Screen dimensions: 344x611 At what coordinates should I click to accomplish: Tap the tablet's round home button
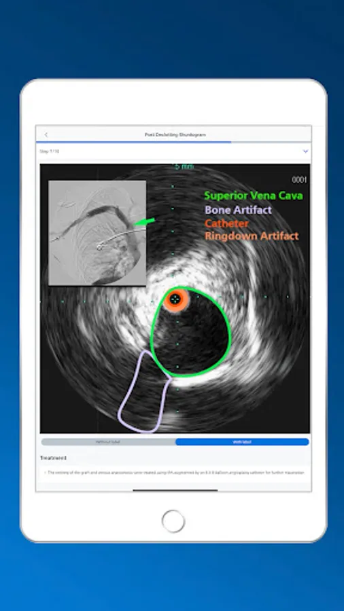[173, 521]
